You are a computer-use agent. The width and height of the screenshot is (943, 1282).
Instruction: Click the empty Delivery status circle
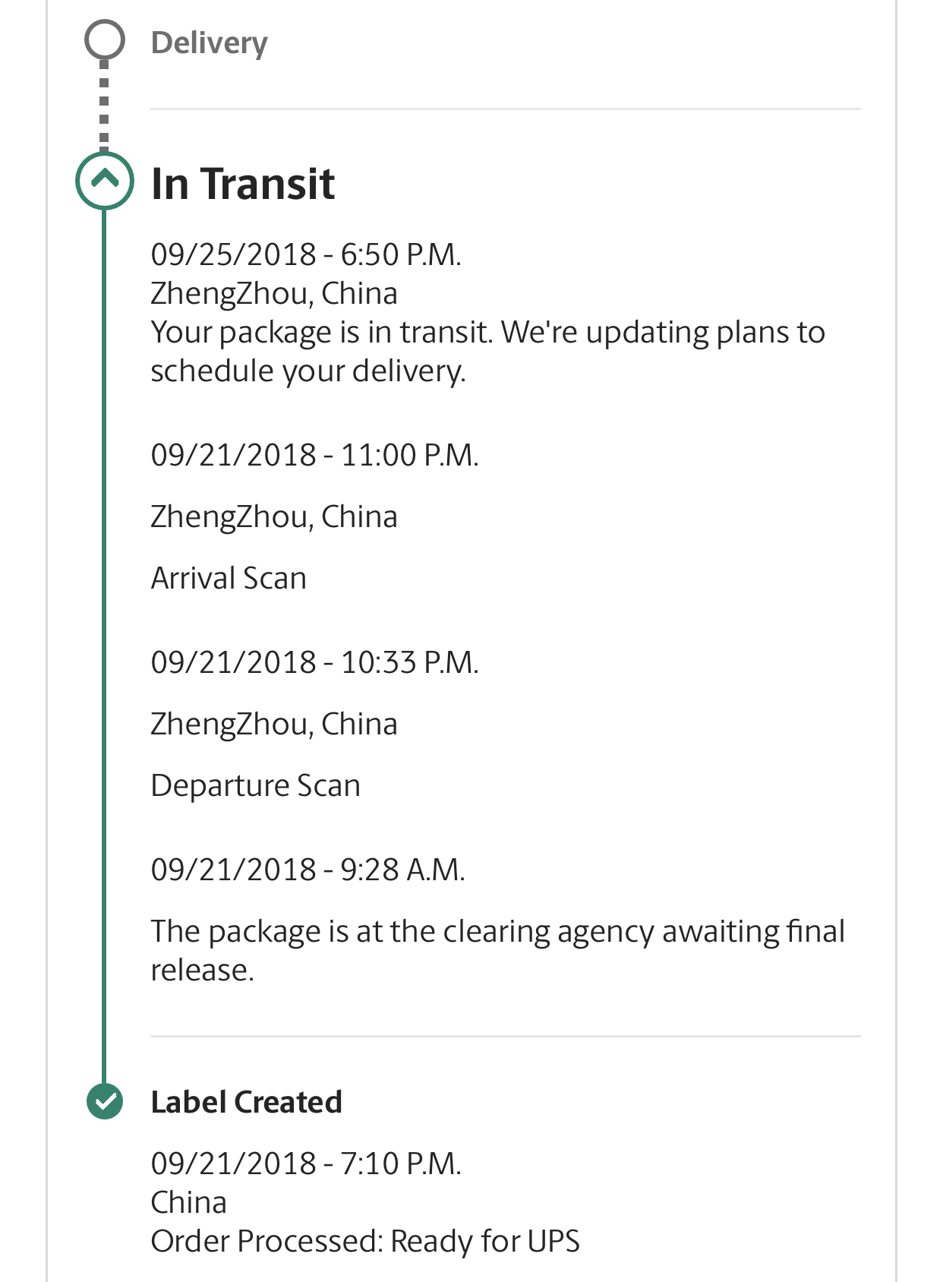(x=105, y=40)
